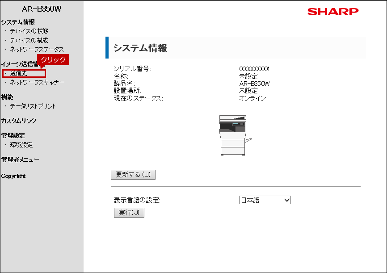Open データリストプリント link
The height and width of the screenshot is (273, 387).
pos(33,106)
